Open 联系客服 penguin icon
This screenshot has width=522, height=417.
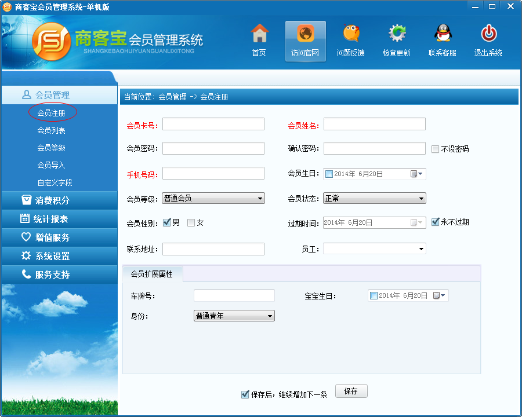[443, 33]
